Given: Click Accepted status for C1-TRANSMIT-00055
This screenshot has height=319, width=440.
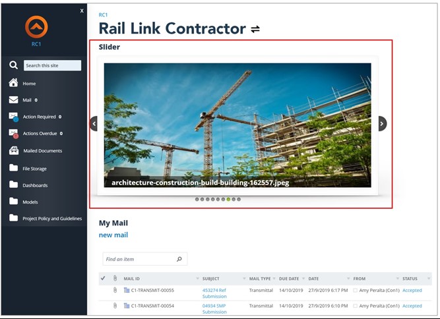Looking at the screenshot, I should [x=412, y=291].
